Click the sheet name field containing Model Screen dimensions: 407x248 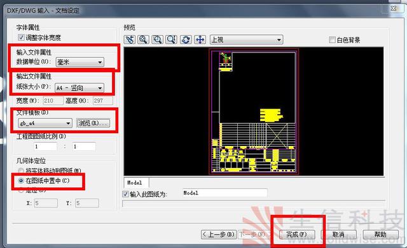tap(224, 193)
